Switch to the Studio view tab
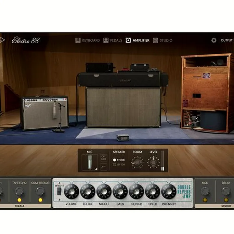 point(162,40)
